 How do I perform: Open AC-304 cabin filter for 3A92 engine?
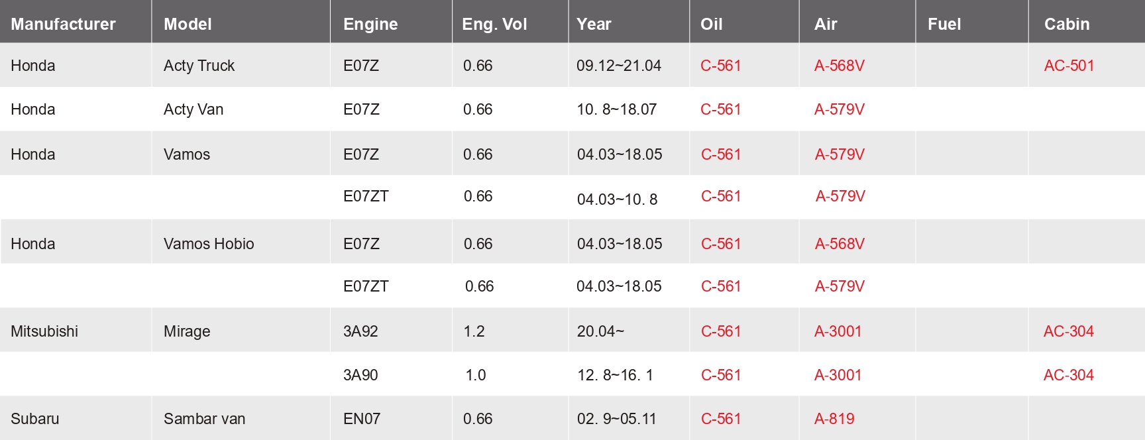click(1068, 331)
